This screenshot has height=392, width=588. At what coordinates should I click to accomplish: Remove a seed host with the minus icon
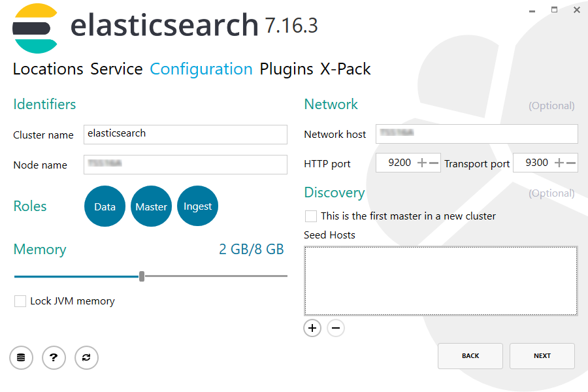(336, 328)
